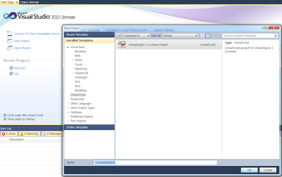Select UnrealEngine 3 Licensee Project template
The width and height of the screenshot is (282, 177).
point(169,44)
